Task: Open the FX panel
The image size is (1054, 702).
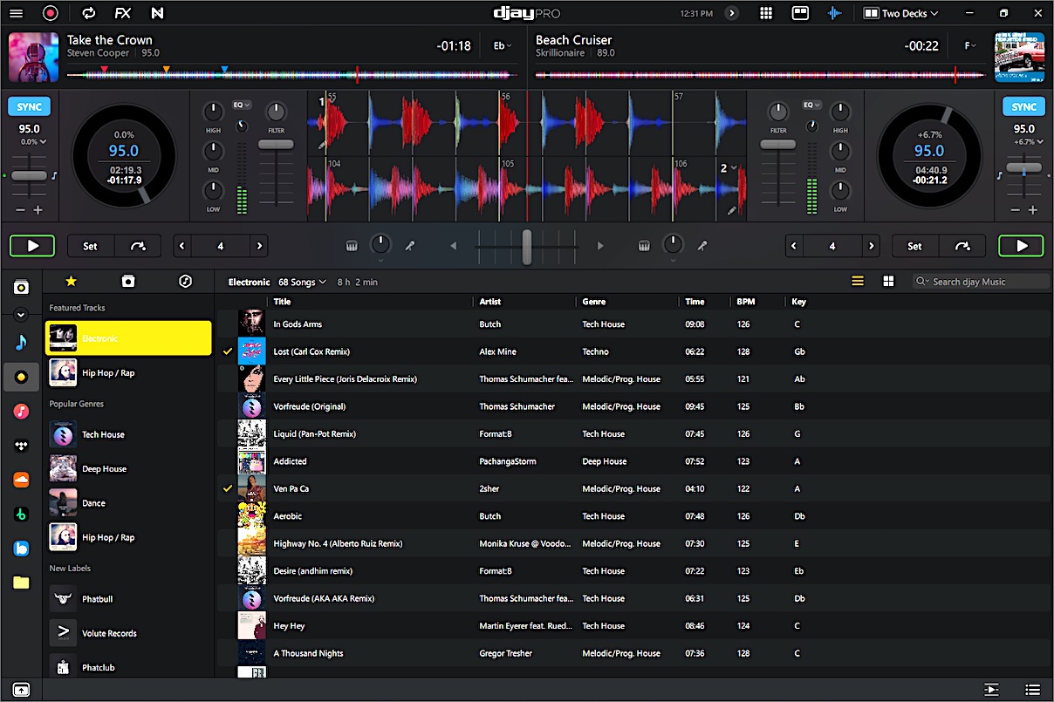Action: pyautogui.click(x=122, y=13)
